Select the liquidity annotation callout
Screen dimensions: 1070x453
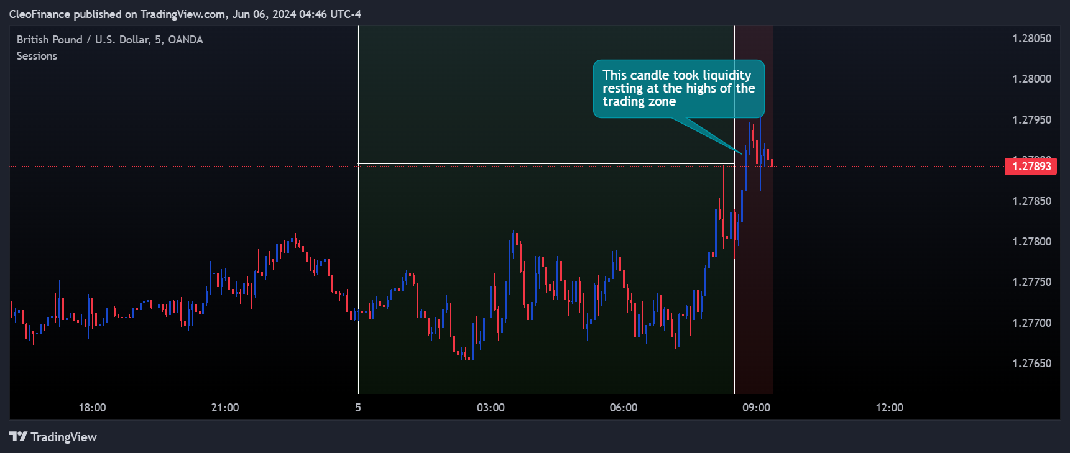coord(678,88)
